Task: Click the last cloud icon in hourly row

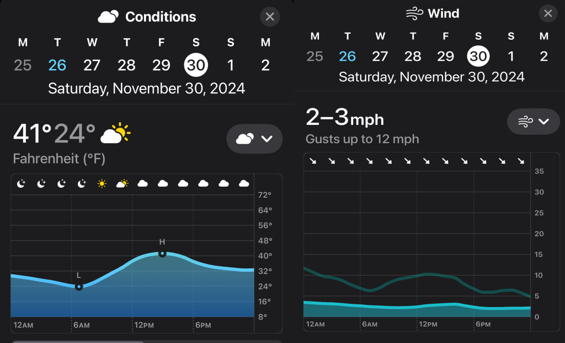Action: [244, 184]
